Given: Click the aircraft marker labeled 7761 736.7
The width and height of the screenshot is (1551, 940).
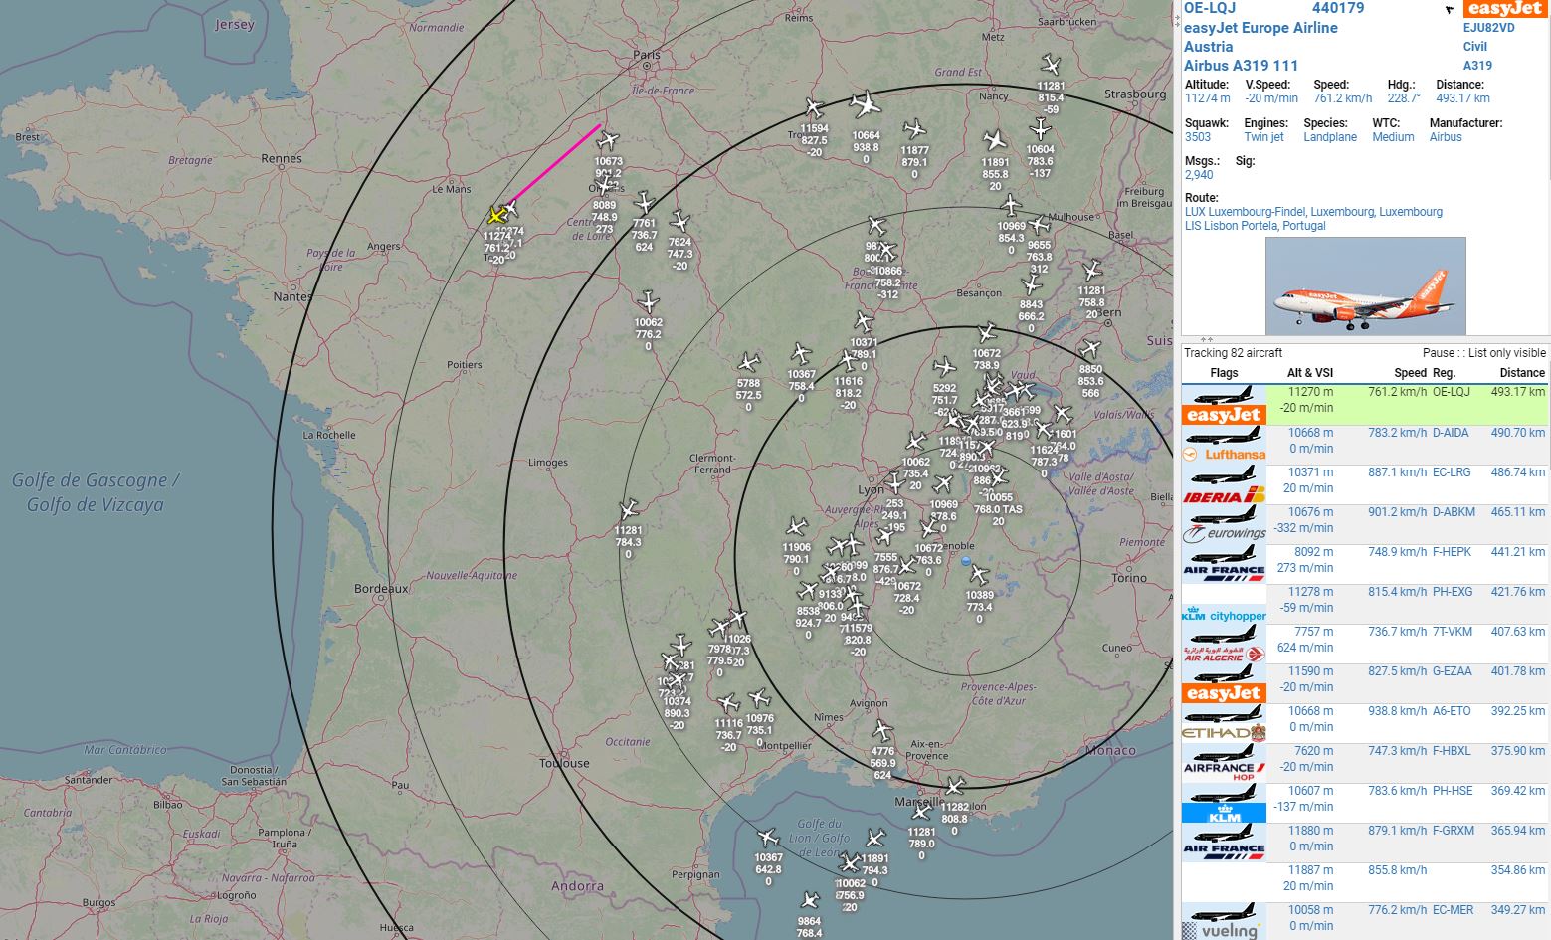Looking at the screenshot, I should point(645,204).
